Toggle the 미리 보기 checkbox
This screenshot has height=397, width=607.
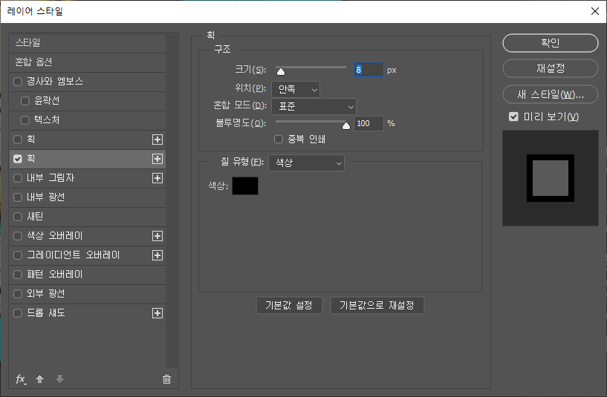pos(513,117)
